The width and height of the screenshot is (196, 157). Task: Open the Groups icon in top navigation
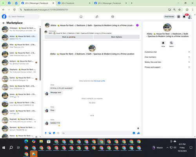113,16
